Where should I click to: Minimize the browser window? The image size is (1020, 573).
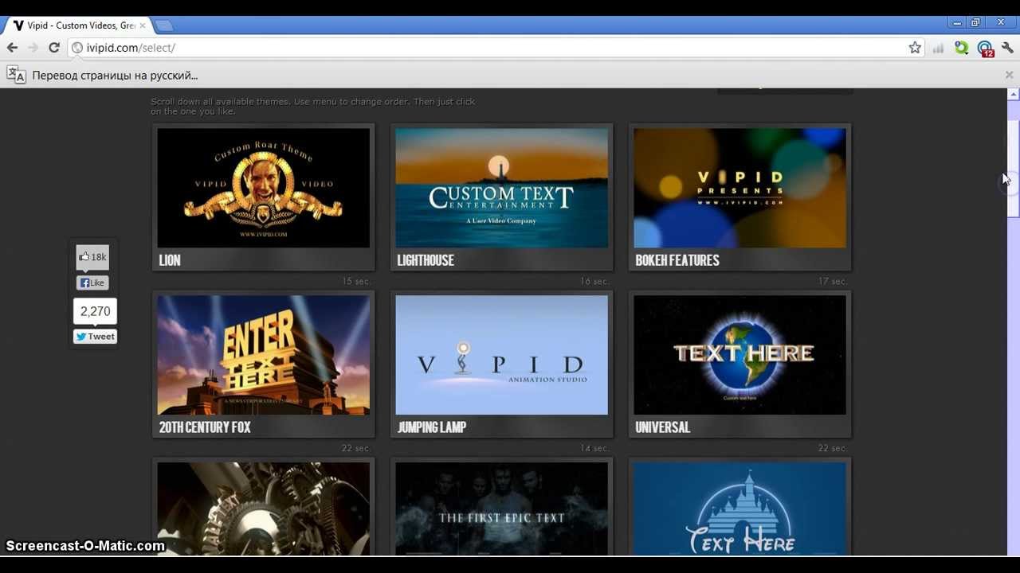click(957, 23)
